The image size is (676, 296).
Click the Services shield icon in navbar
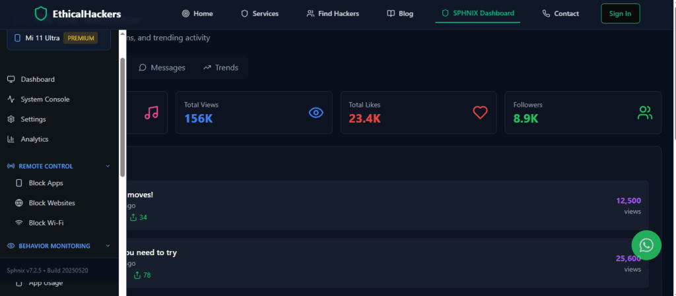point(244,14)
